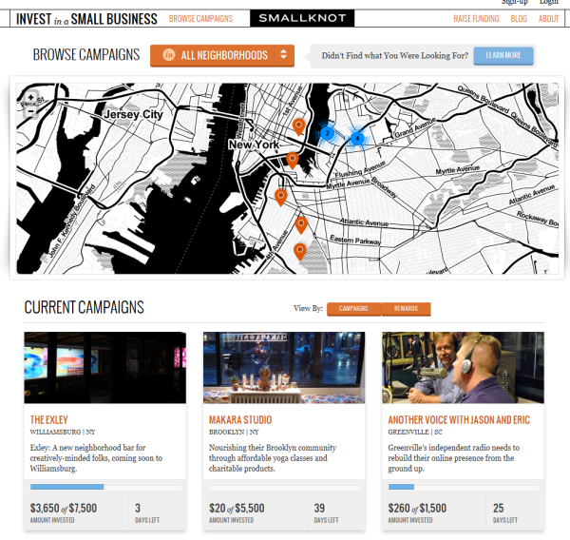Open the About page

[548, 19]
